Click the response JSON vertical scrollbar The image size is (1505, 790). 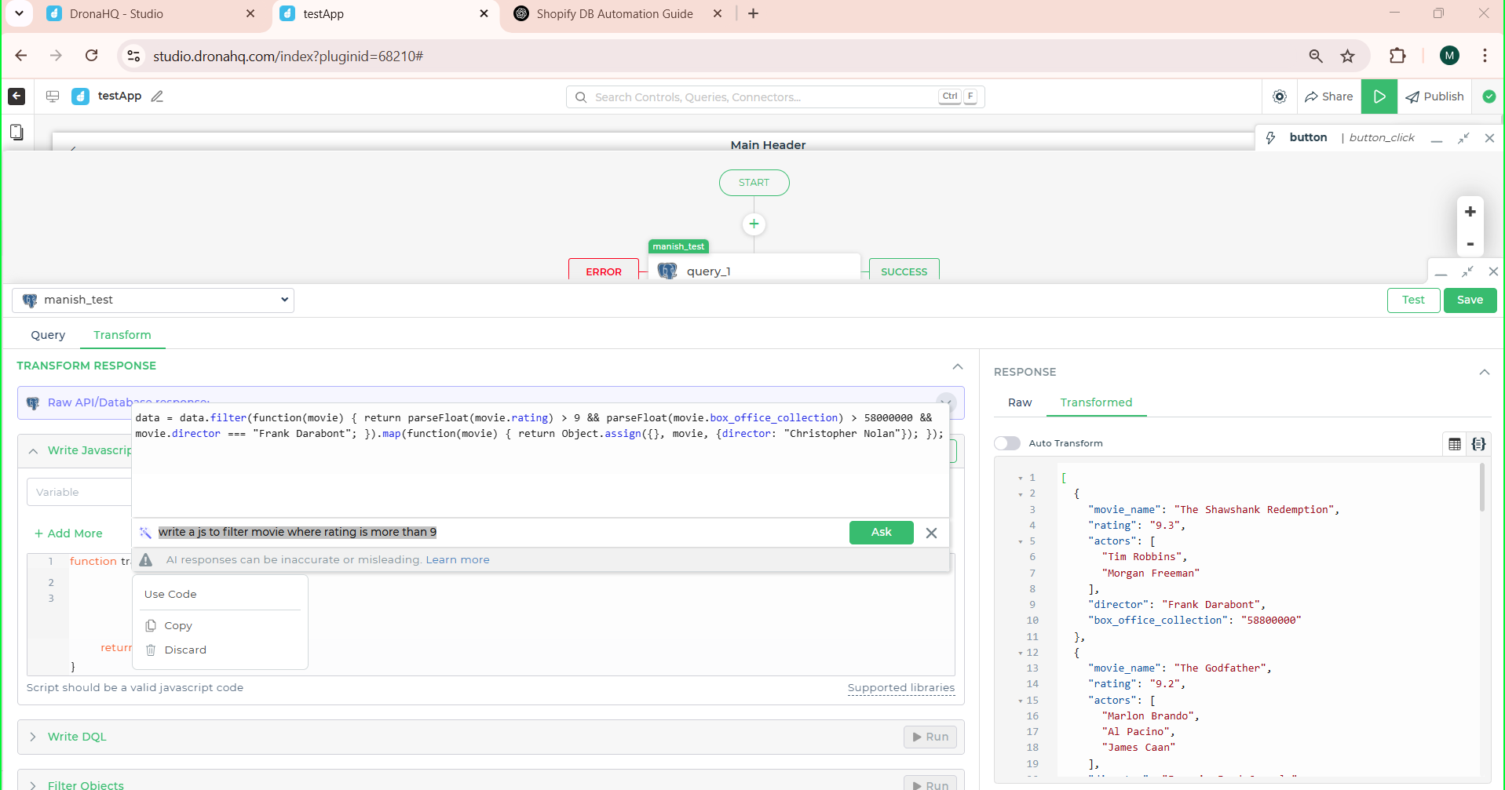tap(1481, 488)
